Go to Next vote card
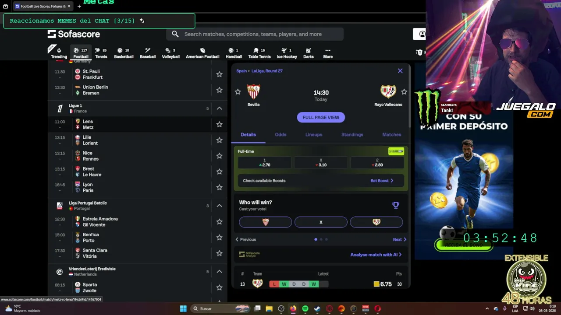The image size is (561, 315). coord(400,239)
